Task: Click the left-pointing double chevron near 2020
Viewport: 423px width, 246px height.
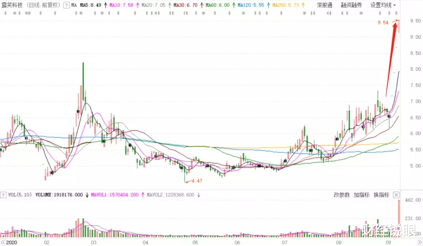Action: pos(4,242)
